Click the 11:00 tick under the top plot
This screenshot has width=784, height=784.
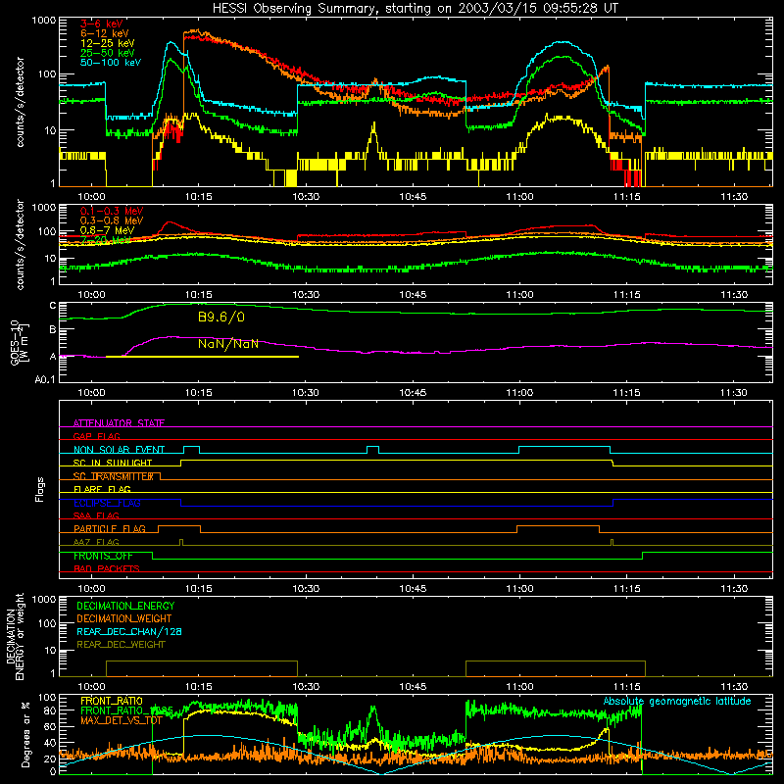519,197
